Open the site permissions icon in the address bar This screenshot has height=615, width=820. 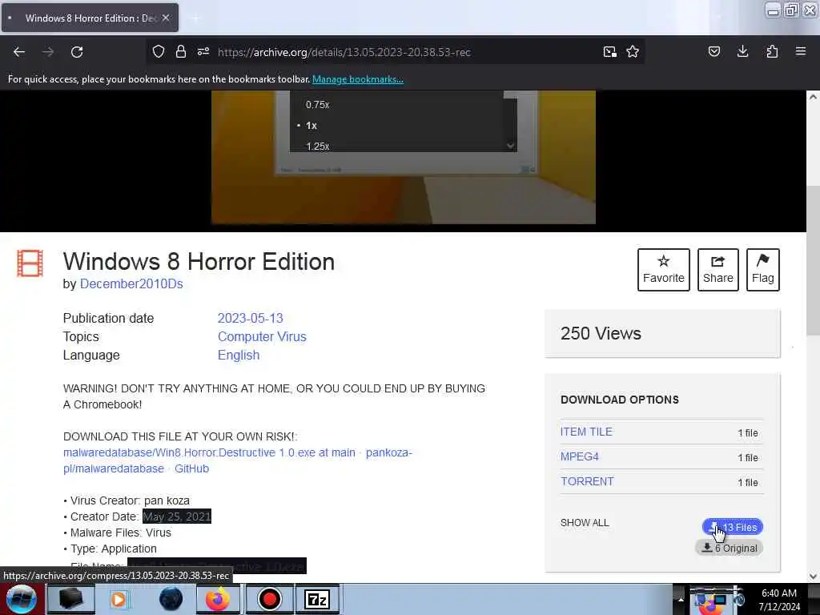click(203, 52)
